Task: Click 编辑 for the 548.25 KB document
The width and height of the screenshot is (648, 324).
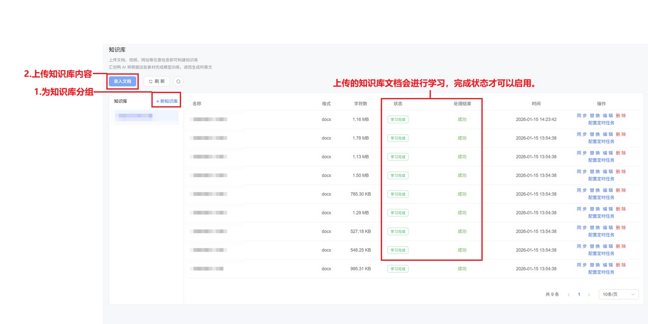Action: [607, 247]
